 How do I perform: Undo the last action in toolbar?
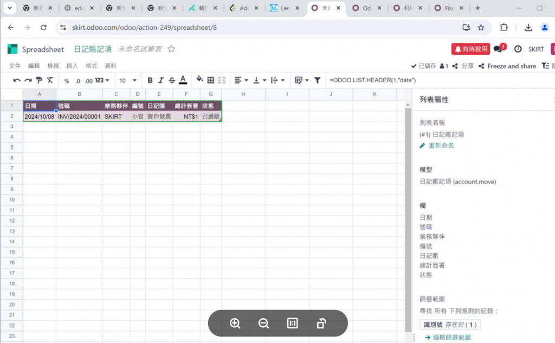tap(16, 80)
